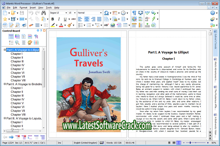Click the pilcrow special symbols icon
220x146 pixels.
pyautogui.click(x=134, y=13)
